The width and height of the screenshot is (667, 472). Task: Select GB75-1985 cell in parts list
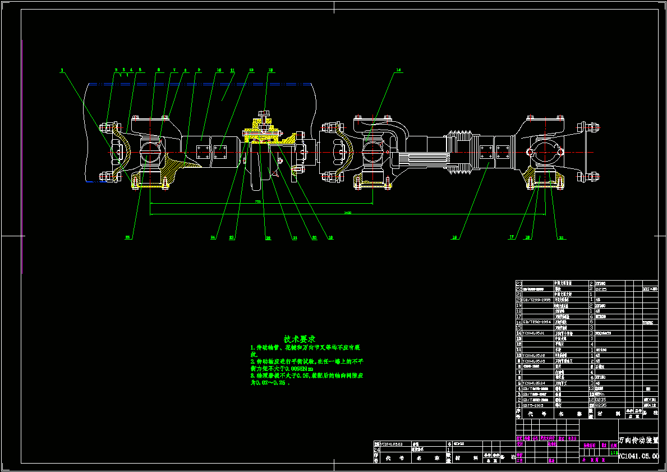[x=537, y=405]
